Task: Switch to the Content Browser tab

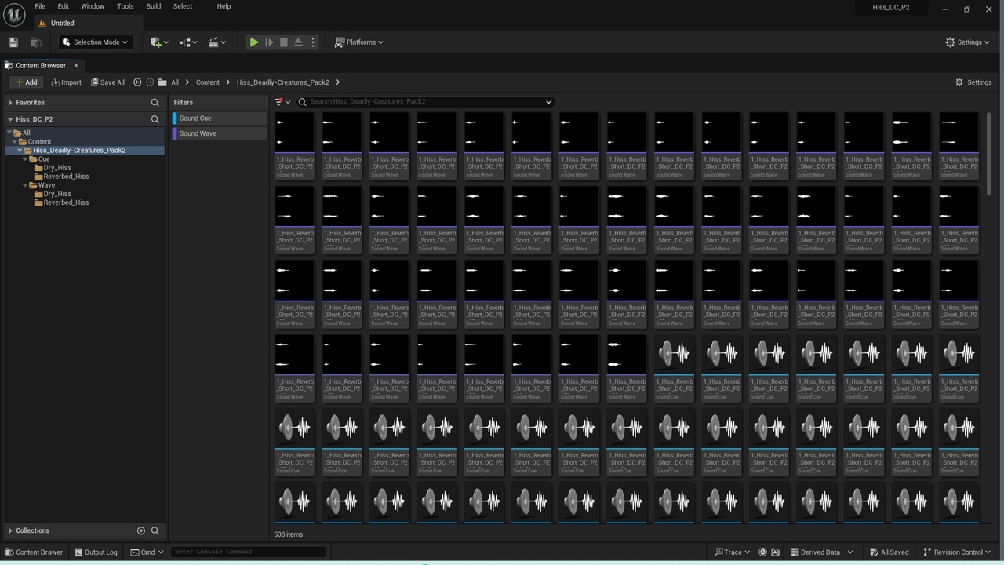Action: point(41,66)
